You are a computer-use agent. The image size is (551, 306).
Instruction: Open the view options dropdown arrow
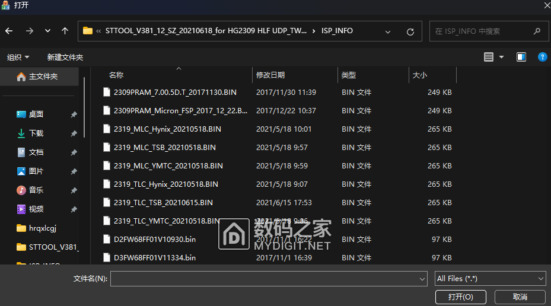501,57
